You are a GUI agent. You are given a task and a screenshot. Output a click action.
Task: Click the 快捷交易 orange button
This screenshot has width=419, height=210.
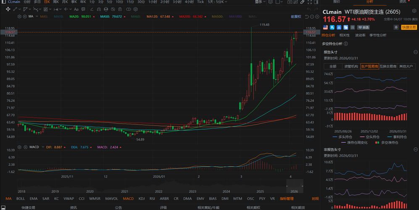[x=409, y=27]
